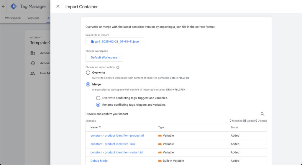
Task: Choose Rename conflicting tags, triggers and variables
Action: [98, 105]
